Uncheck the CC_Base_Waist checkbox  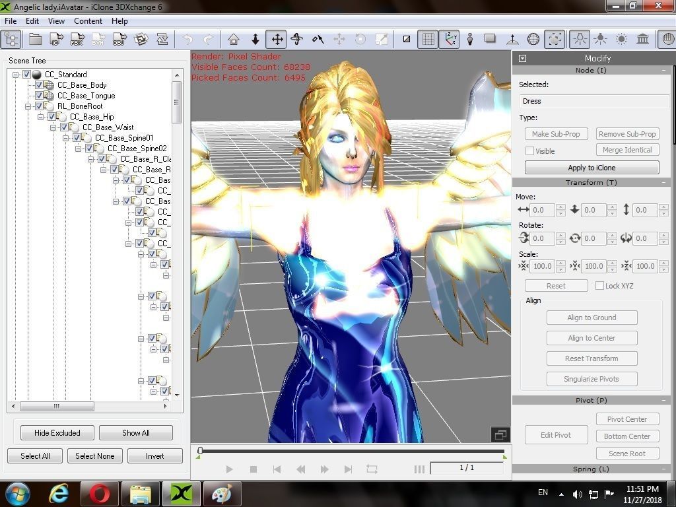click(64, 127)
